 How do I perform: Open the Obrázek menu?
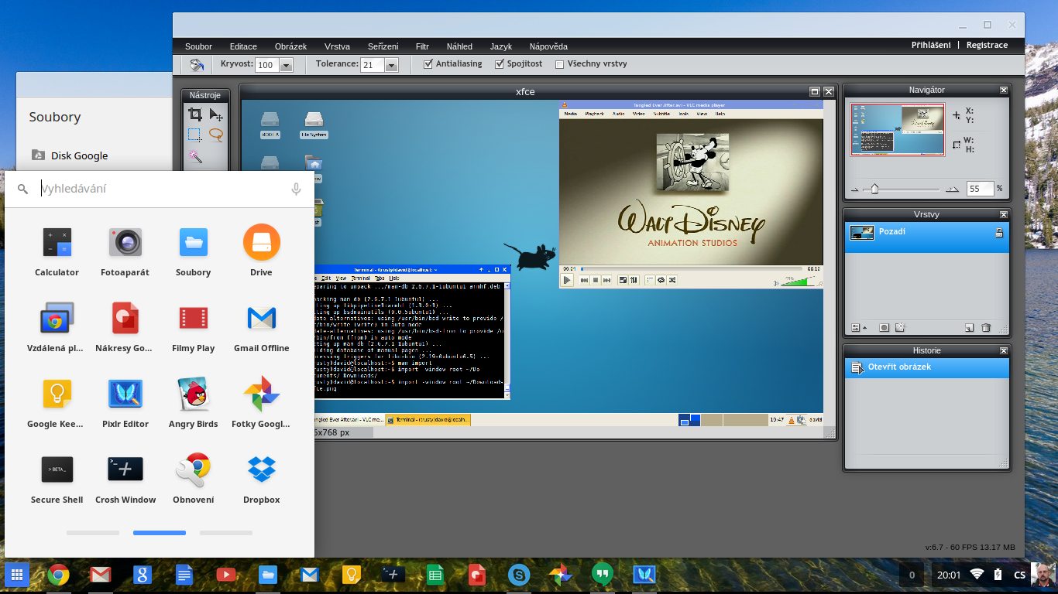click(290, 46)
